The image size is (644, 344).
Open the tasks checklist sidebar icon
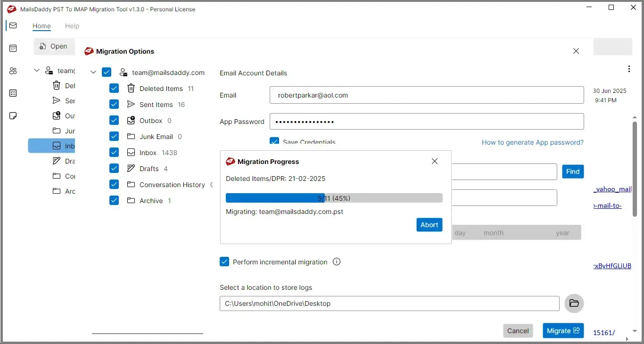[x=13, y=93]
